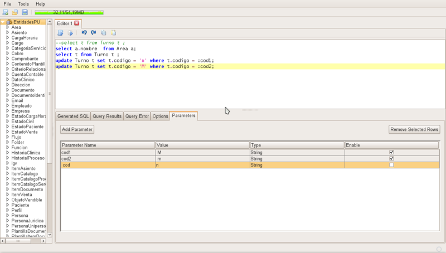Click the tree horizontal scroll left arrow
Screen dimensions: 446x253
click(3, 241)
